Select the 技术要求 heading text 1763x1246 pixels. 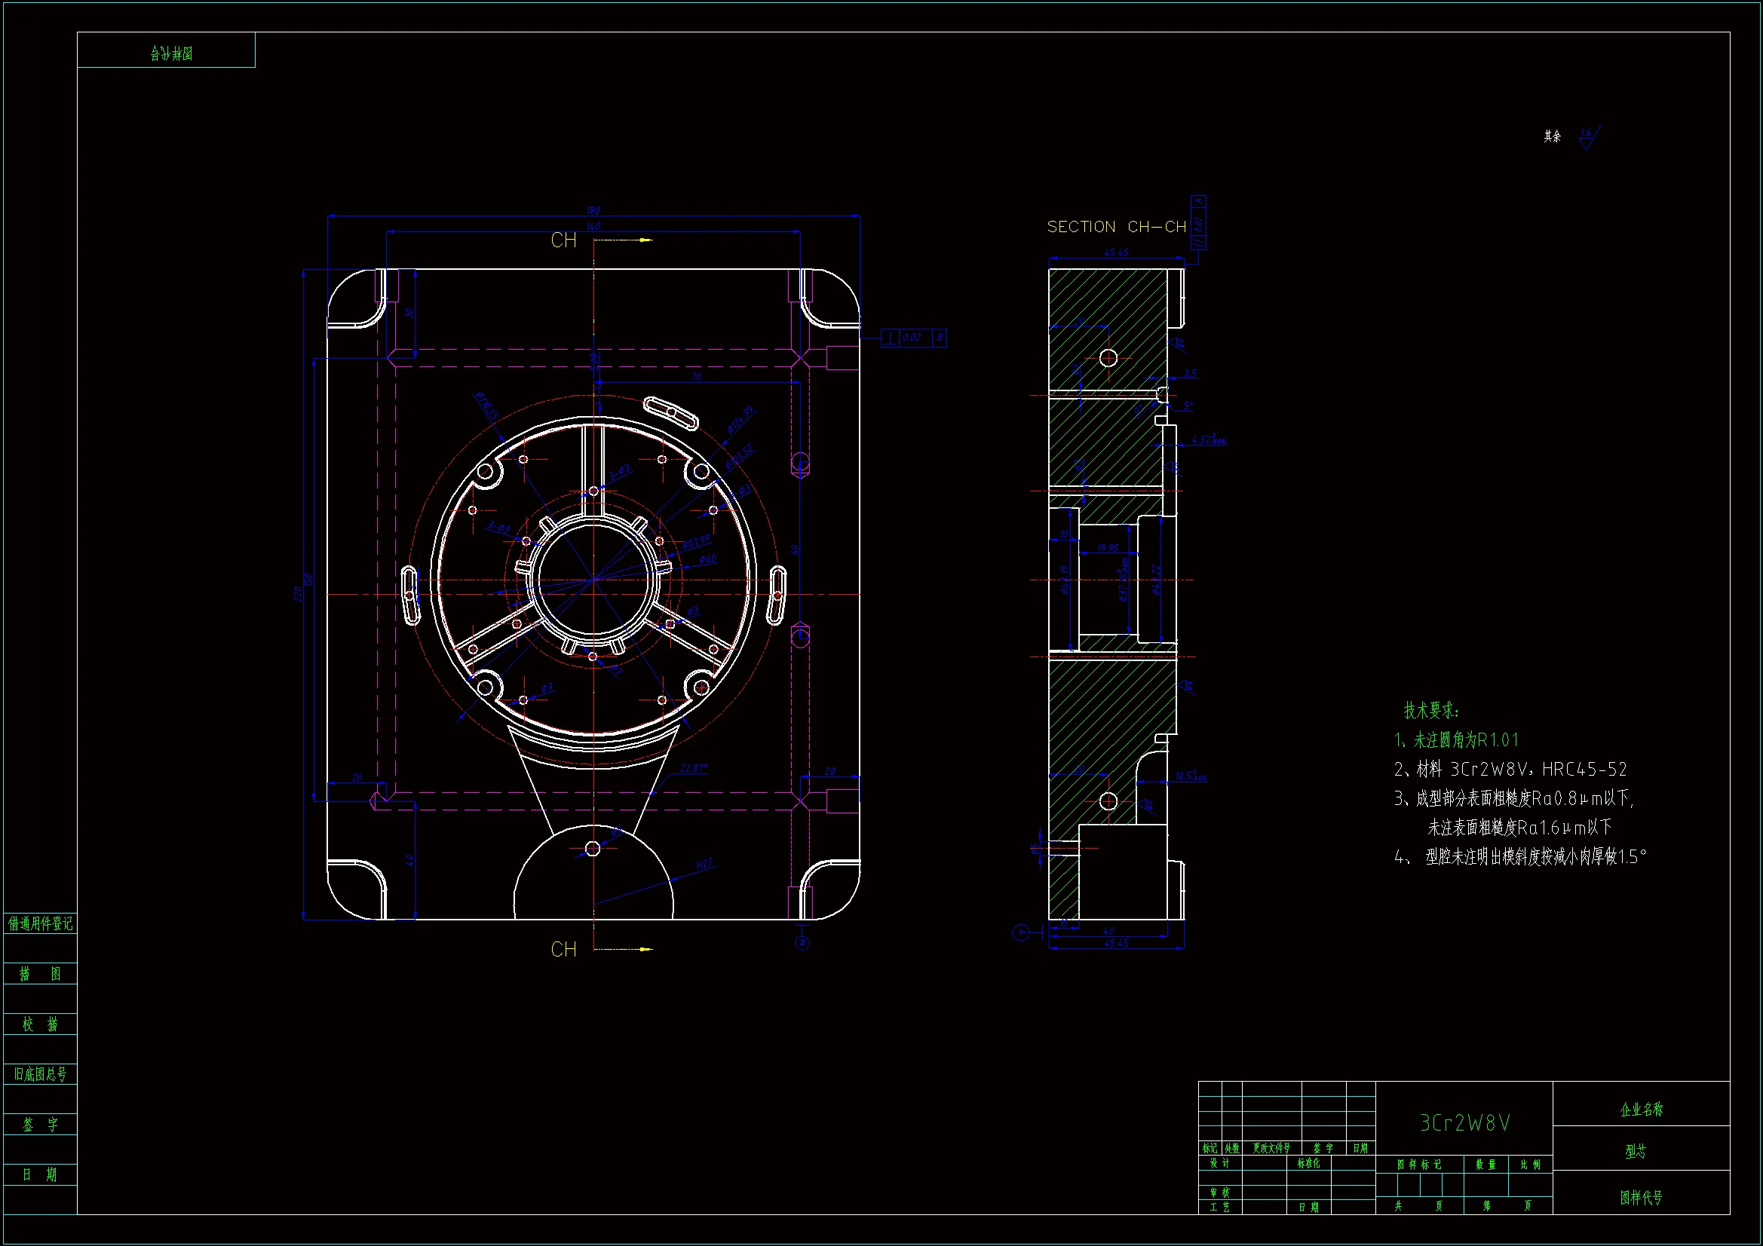pyautogui.click(x=1430, y=710)
